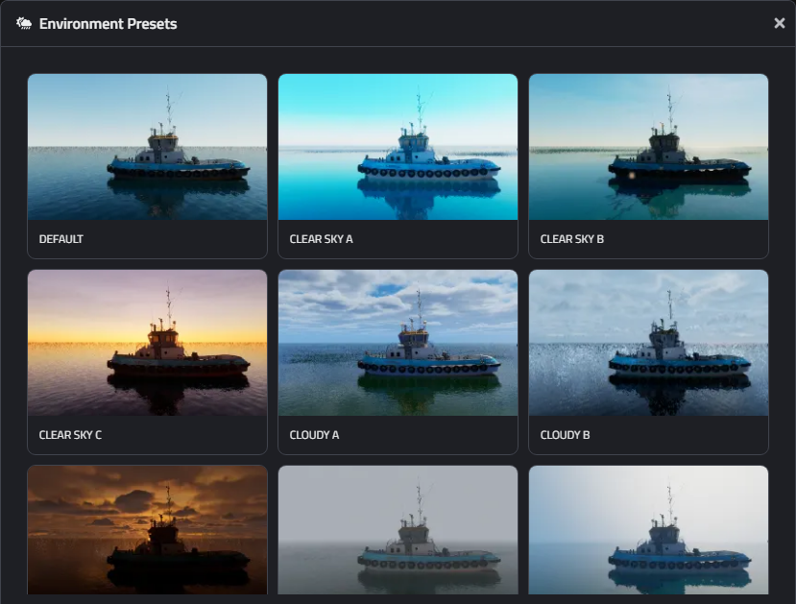796x604 pixels.
Task: Click the CLEAR SKY A label
Action: (321, 239)
